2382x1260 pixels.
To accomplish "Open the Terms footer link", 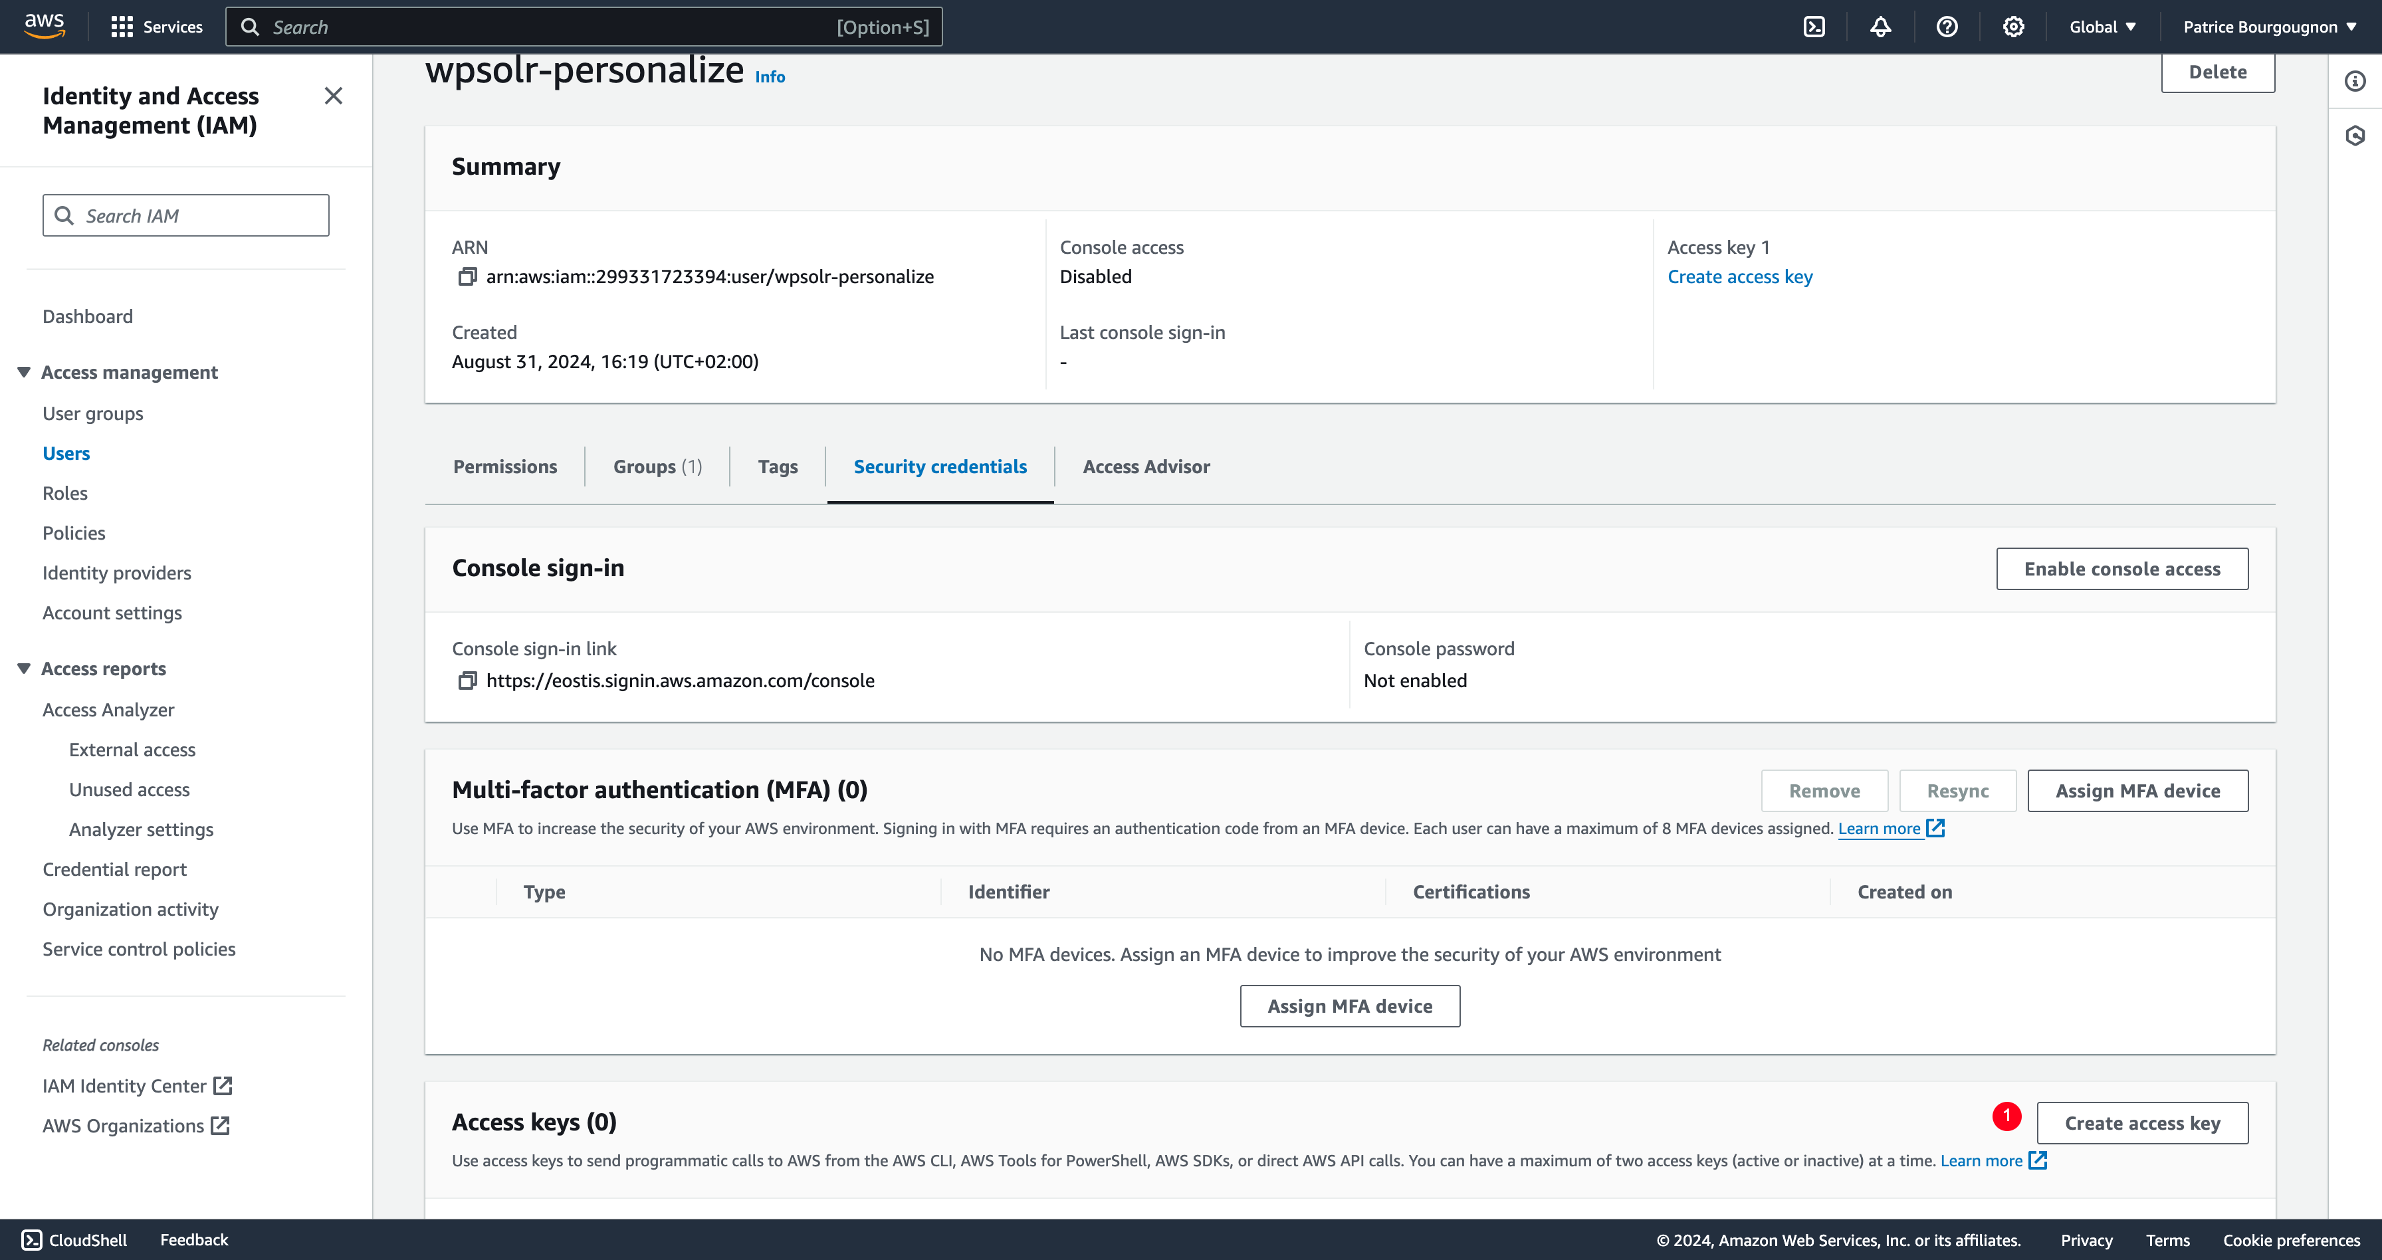I will coord(2167,1239).
